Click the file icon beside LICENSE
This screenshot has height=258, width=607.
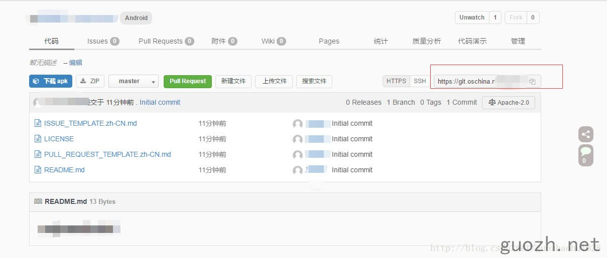coord(38,139)
